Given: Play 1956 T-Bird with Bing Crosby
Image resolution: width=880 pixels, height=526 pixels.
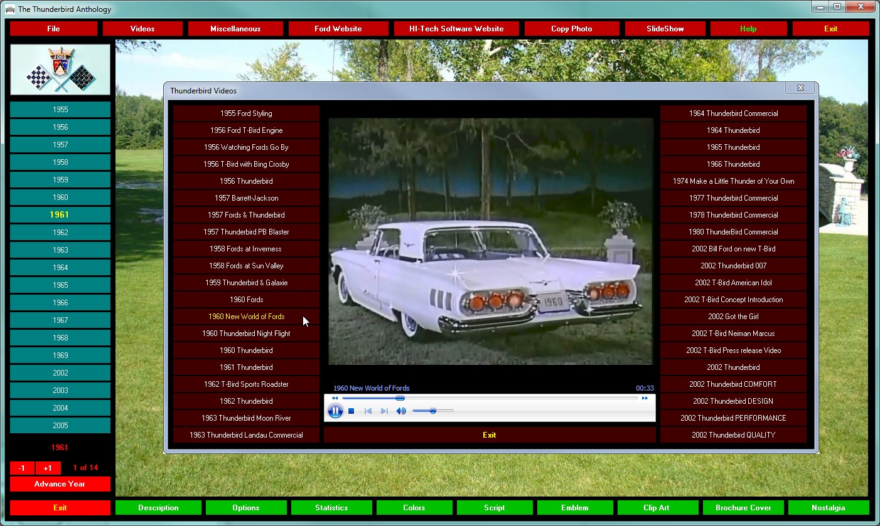Looking at the screenshot, I should click(x=246, y=164).
